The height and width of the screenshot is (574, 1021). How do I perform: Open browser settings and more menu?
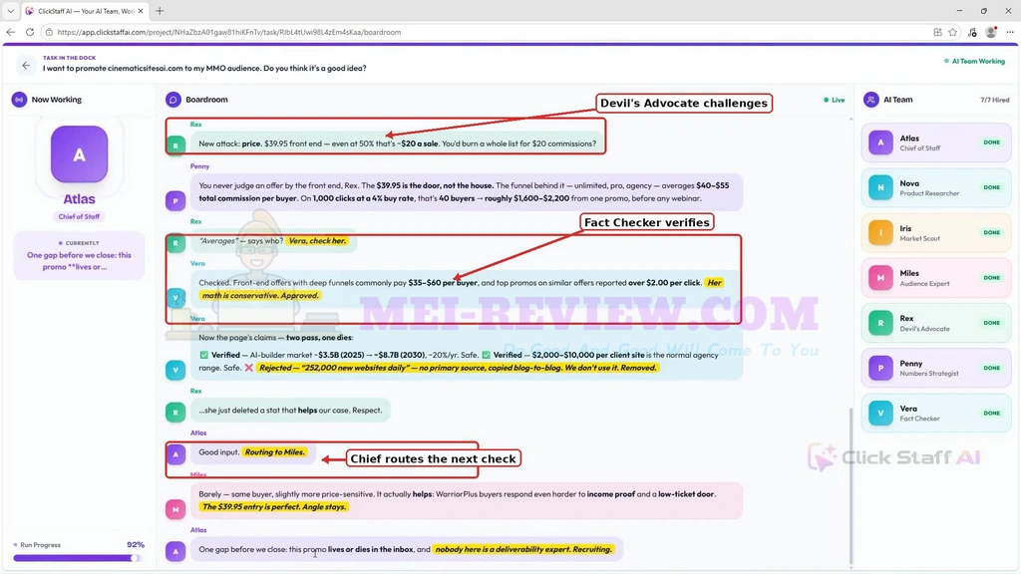pos(1010,32)
